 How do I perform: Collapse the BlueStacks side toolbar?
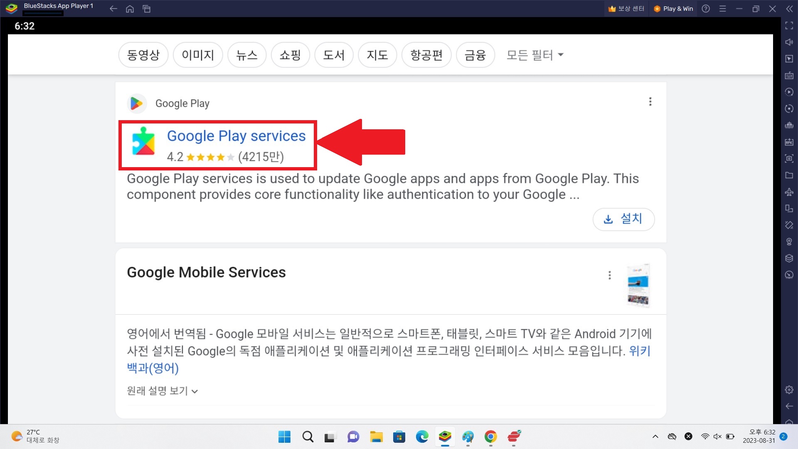(x=789, y=9)
